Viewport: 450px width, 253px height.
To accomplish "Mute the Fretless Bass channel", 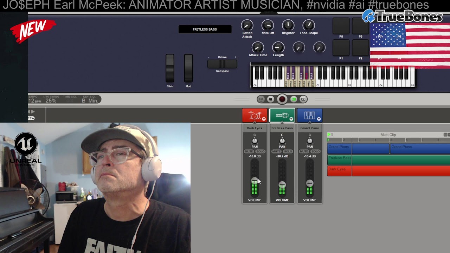I will point(276,151).
